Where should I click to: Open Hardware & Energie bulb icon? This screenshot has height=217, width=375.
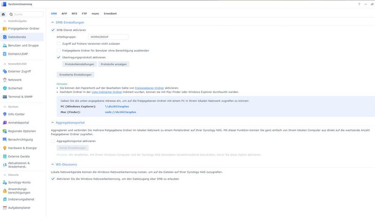(x=5, y=148)
